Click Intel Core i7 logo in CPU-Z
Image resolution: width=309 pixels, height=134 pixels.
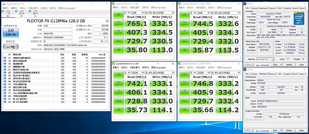[300, 18]
